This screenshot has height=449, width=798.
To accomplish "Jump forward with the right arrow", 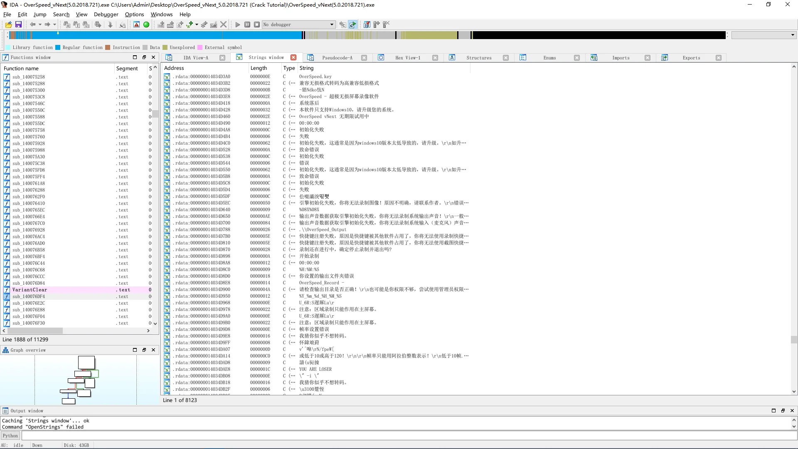I will [47, 25].
